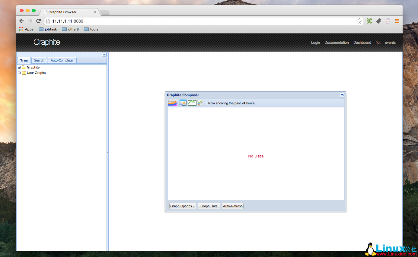Toggle Auto-Refresh for the graph
This screenshot has width=418, height=257.
232,206
